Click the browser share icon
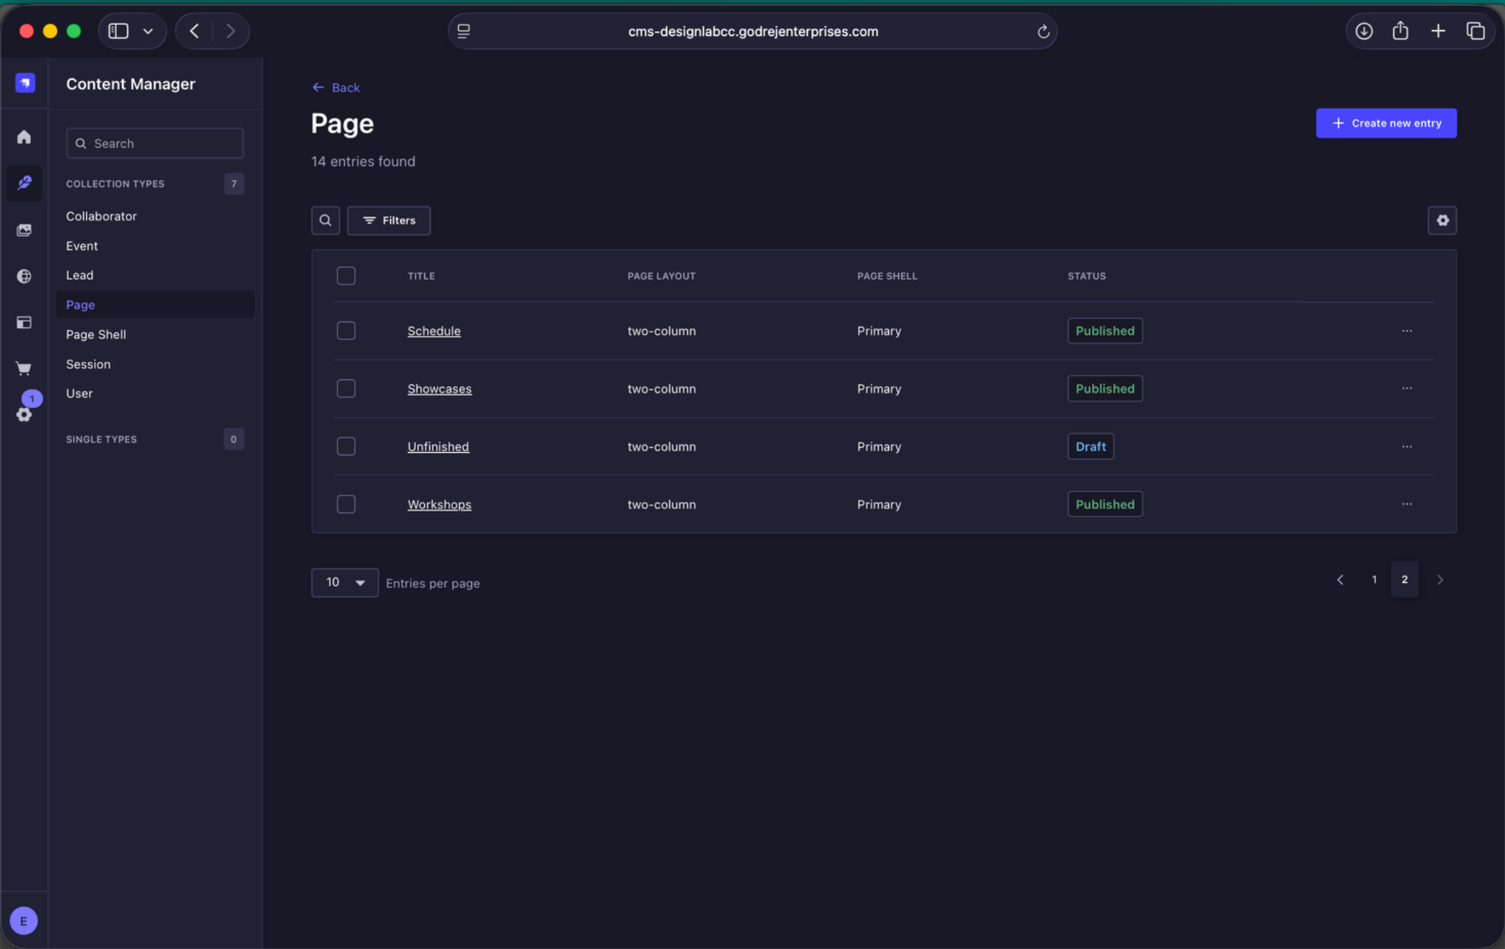Viewport: 1505px width, 949px height. click(x=1400, y=31)
